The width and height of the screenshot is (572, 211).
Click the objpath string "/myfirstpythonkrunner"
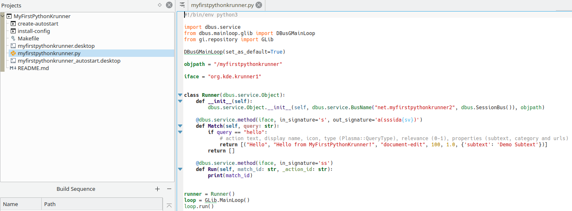pyautogui.click(x=248, y=64)
